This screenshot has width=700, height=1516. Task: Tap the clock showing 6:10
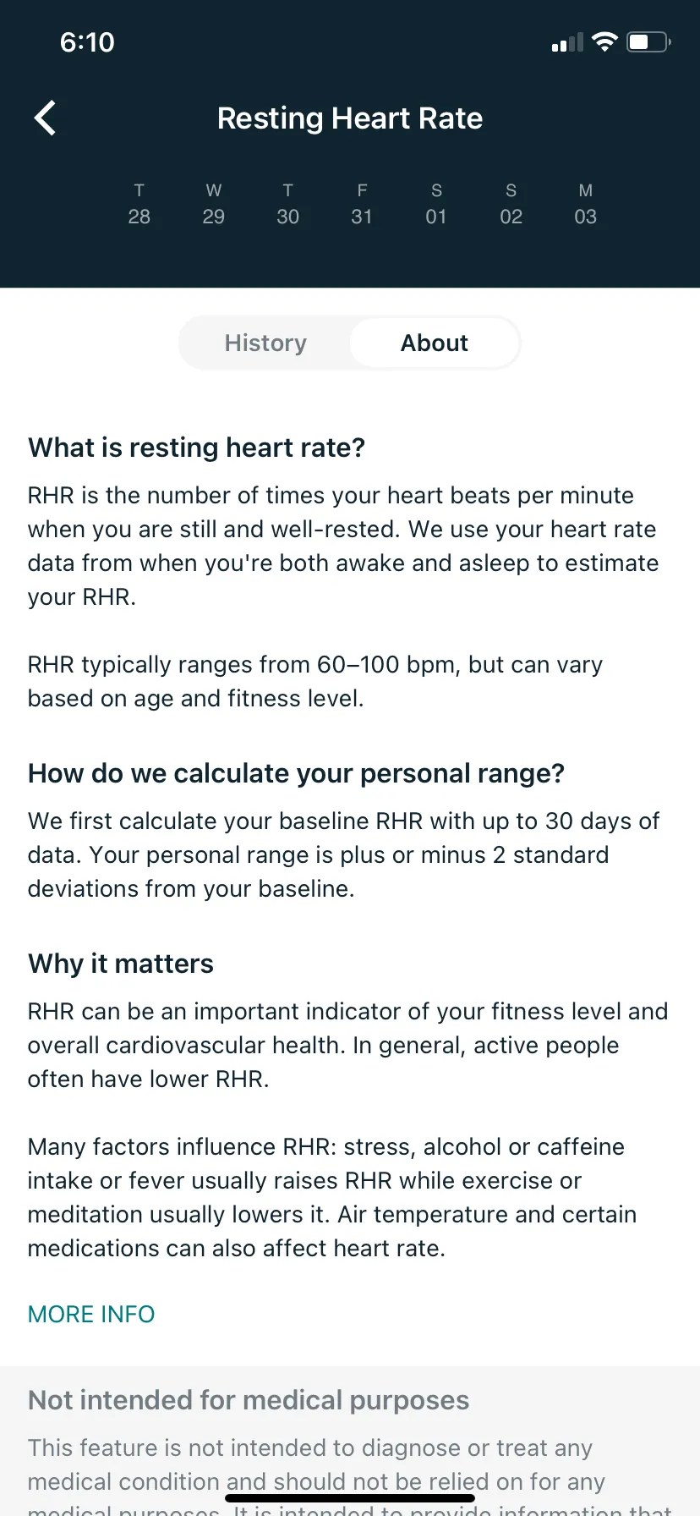[x=86, y=41]
